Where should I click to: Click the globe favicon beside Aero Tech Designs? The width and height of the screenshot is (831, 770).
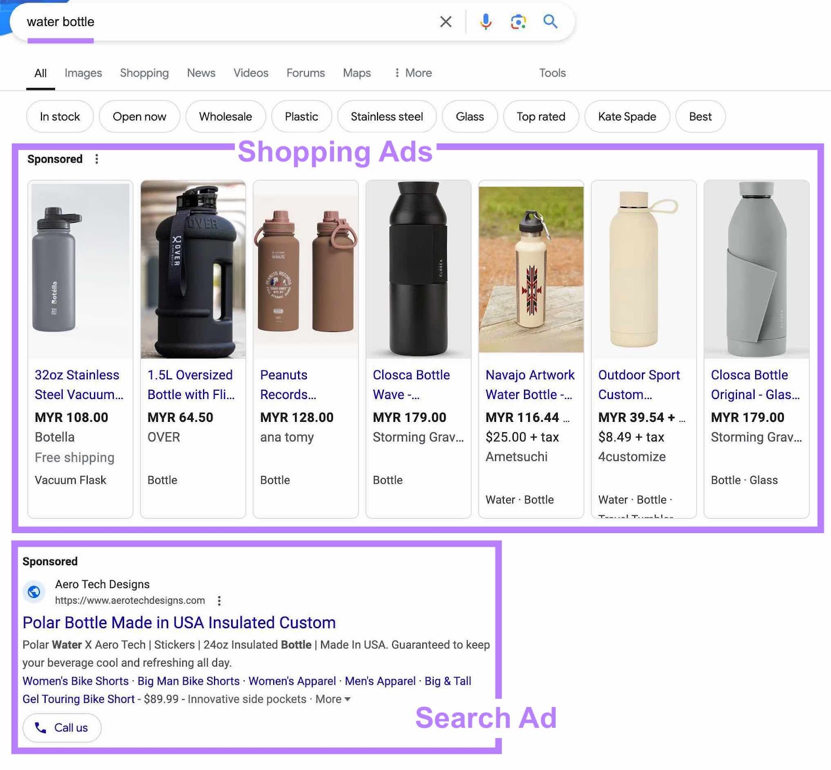pos(34,592)
